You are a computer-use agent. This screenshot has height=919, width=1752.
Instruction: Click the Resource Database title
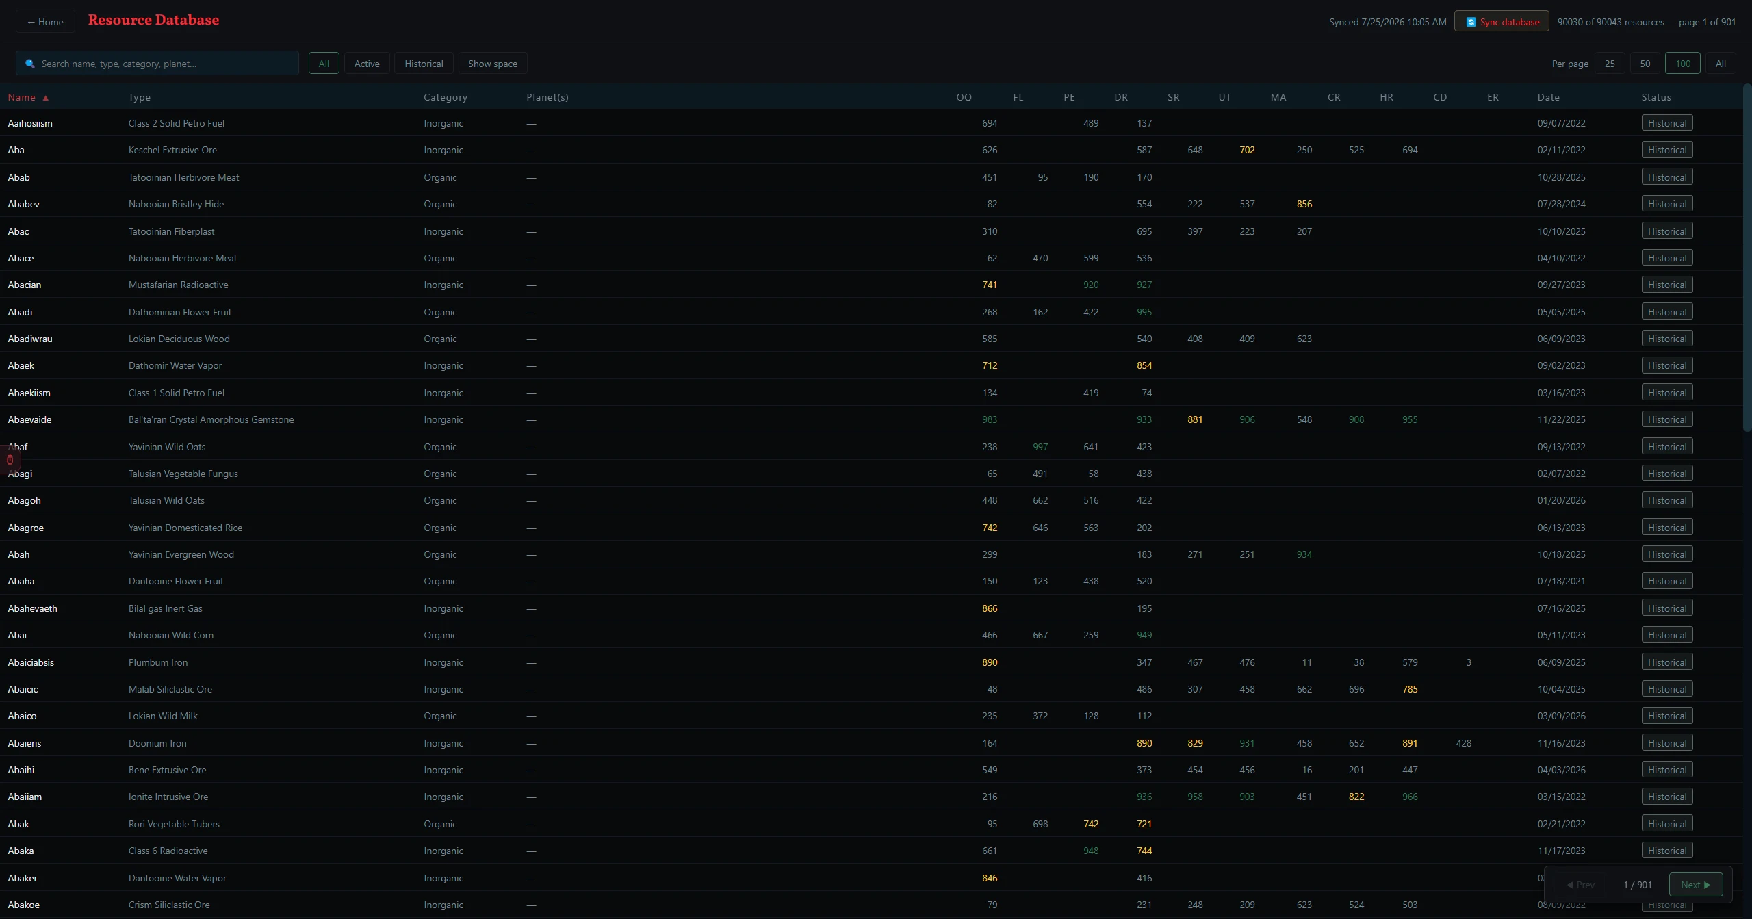point(153,21)
